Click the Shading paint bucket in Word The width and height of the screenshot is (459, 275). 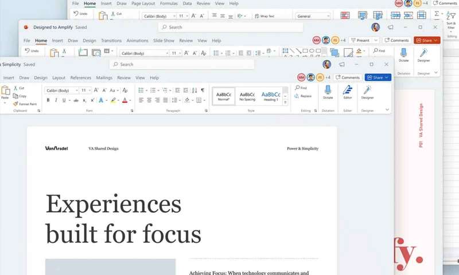(x=187, y=100)
